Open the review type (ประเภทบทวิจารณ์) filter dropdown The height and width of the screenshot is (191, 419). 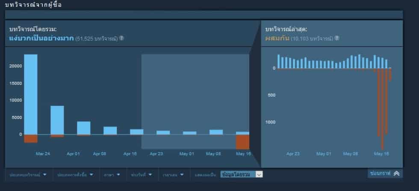(28, 175)
